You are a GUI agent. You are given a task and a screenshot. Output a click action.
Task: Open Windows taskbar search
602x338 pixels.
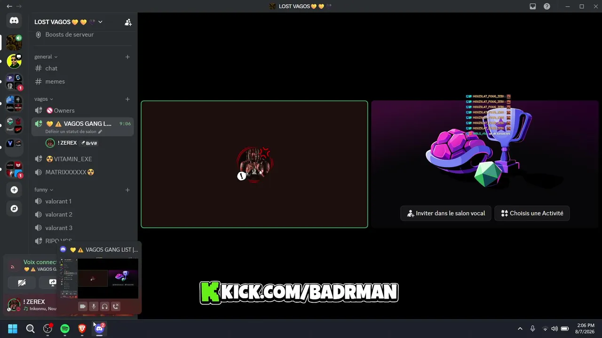point(30,329)
